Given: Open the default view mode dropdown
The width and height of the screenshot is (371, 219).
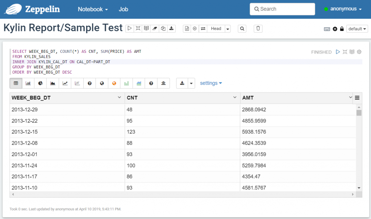Looking at the screenshot, I should [x=357, y=29].
